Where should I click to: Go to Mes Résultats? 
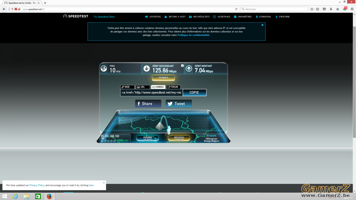coord(199,17)
